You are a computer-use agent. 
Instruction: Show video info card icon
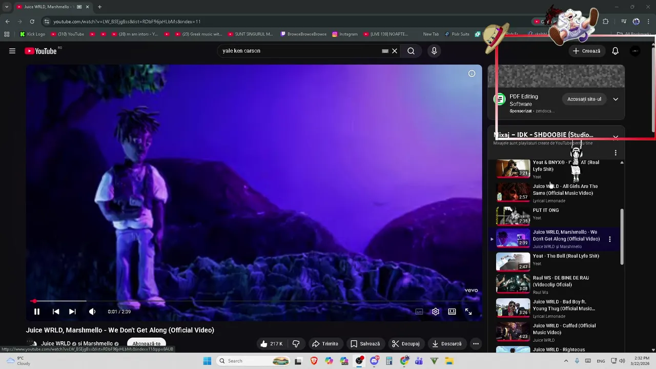coord(471,73)
